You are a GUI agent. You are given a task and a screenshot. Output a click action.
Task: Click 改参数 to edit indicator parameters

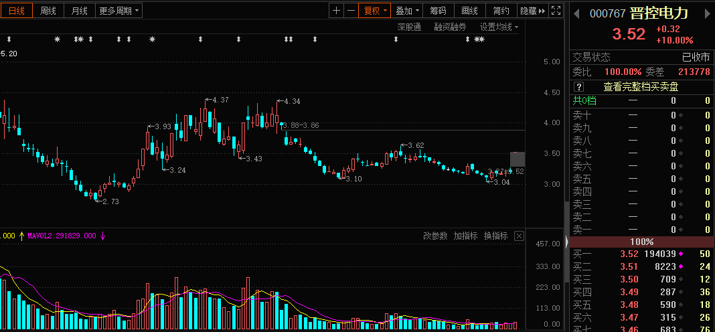click(435, 236)
